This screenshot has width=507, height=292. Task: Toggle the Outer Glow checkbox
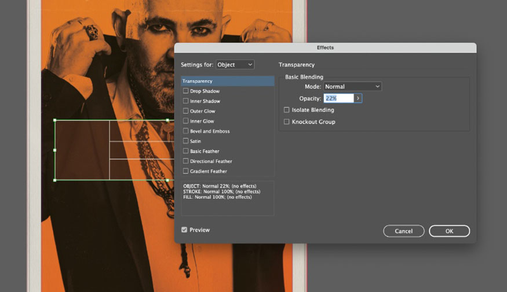(185, 111)
